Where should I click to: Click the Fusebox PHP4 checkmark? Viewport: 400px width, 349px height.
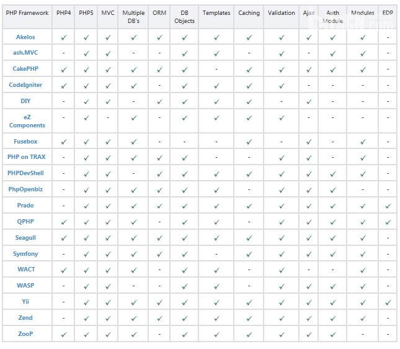[64, 142]
